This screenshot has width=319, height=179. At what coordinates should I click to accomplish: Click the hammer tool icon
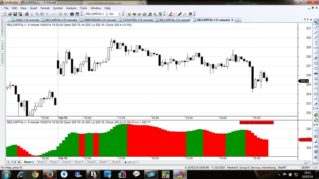(x=150, y=14)
